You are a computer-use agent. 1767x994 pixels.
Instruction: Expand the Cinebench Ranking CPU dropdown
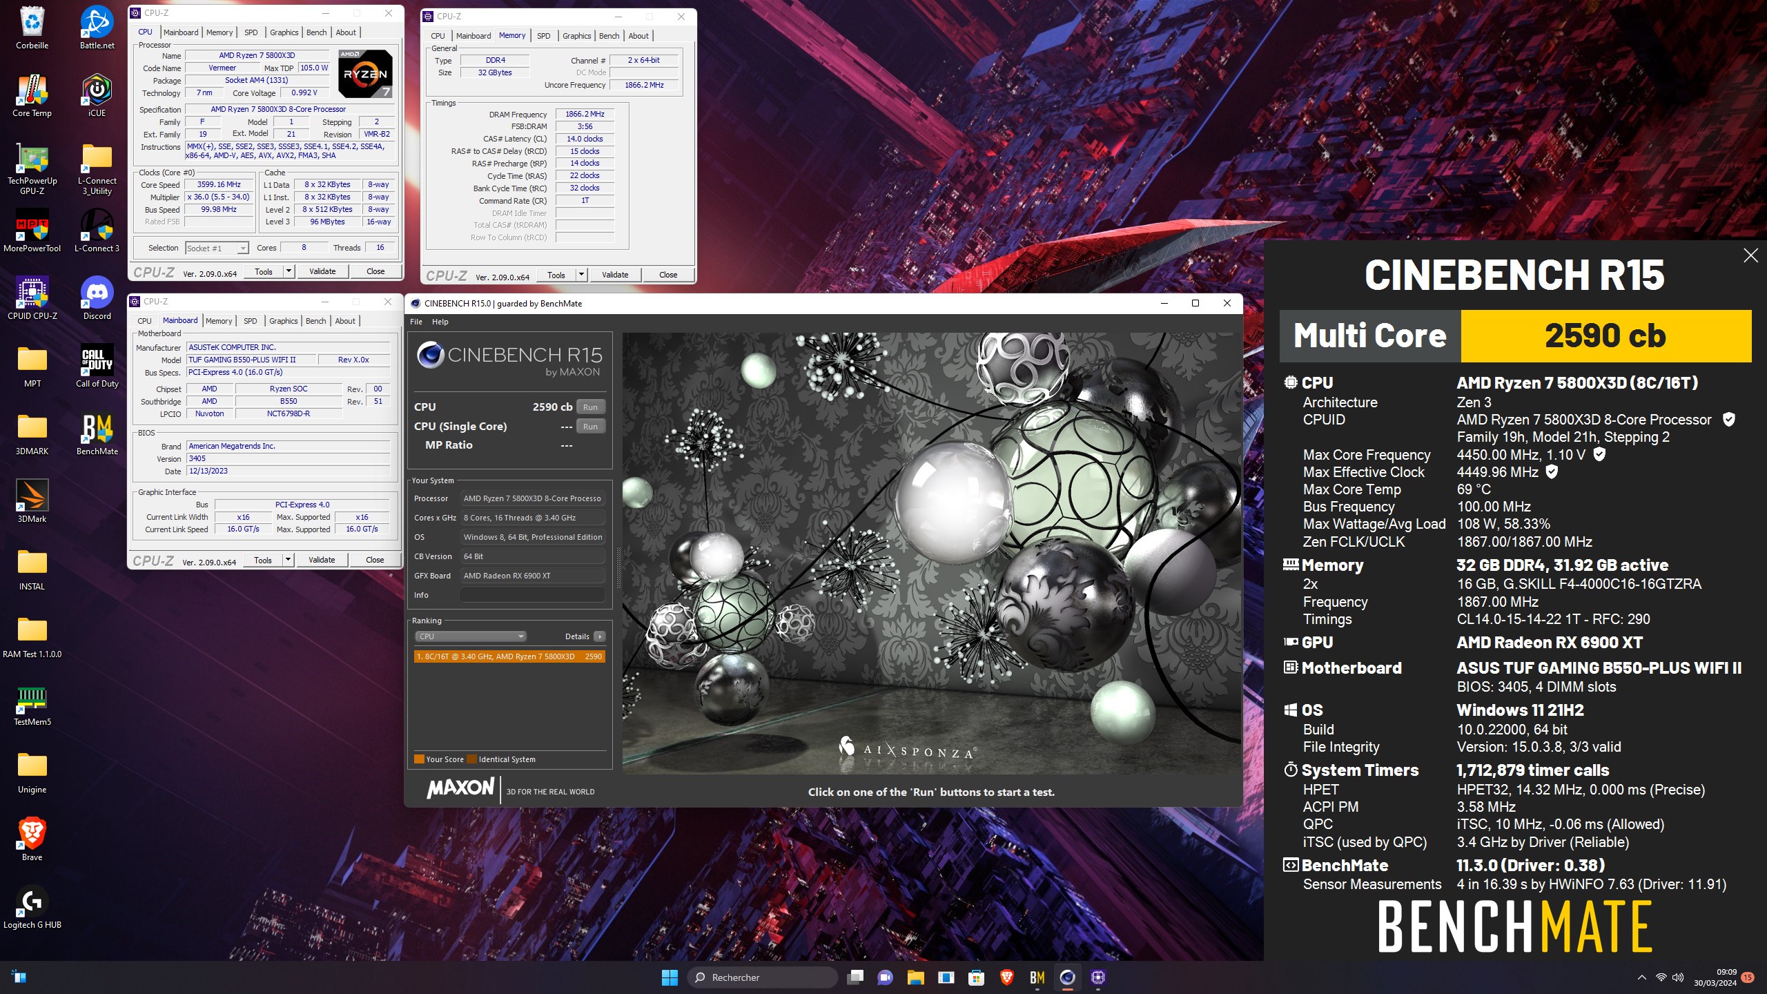471,636
